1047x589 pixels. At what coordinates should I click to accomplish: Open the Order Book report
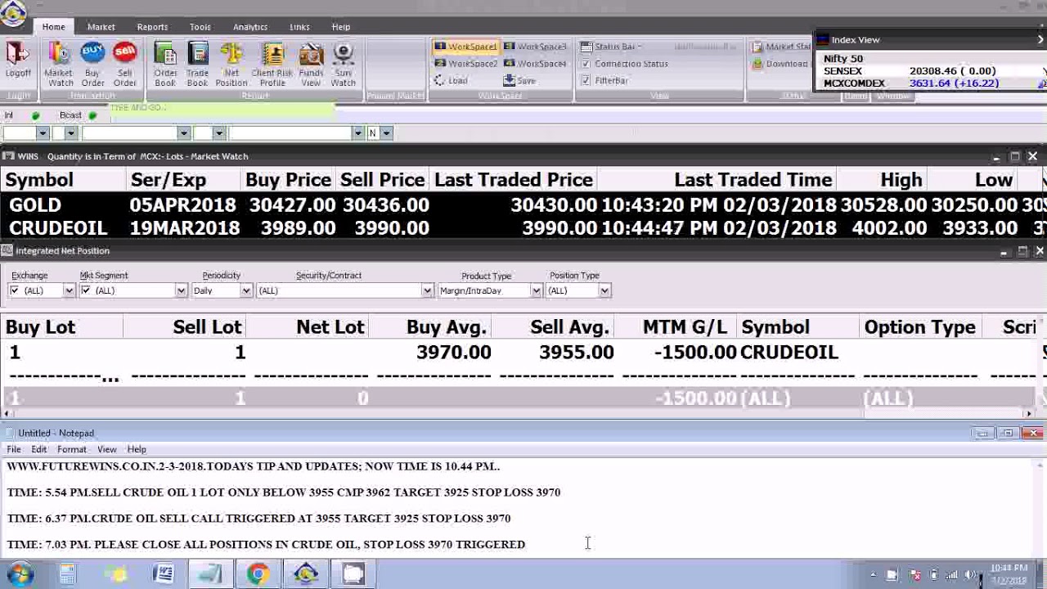(165, 64)
